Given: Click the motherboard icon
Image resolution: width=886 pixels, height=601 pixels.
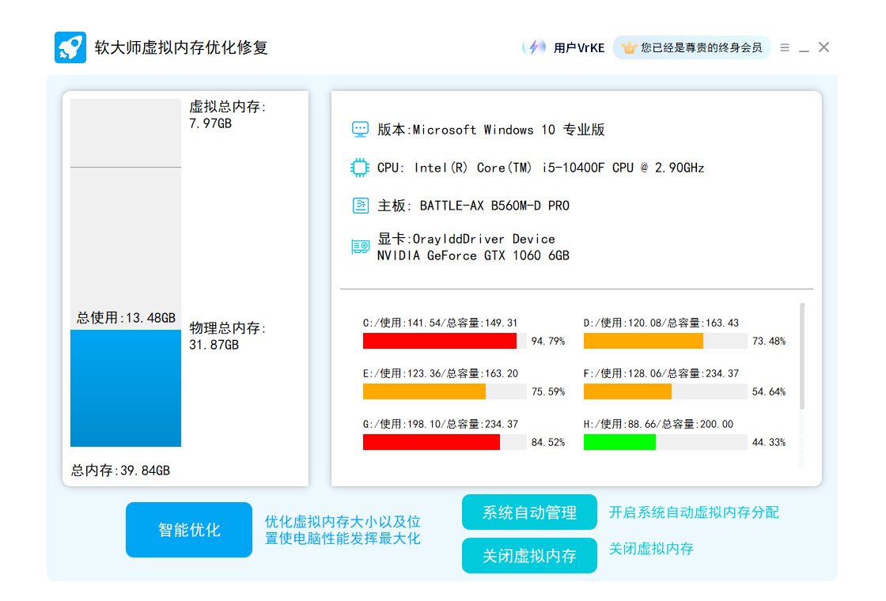Looking at the screenshot, I should (x=360, y=206).
